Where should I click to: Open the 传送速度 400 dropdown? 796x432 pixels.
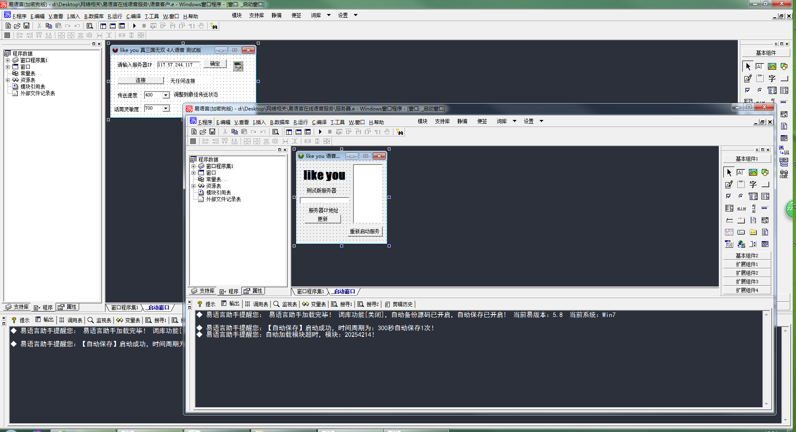click(166, 95)
